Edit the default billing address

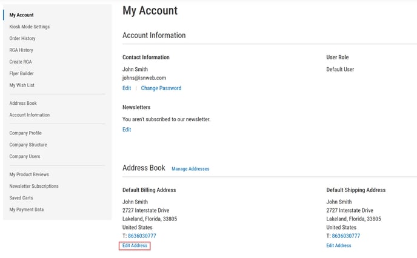coord(135,245)
